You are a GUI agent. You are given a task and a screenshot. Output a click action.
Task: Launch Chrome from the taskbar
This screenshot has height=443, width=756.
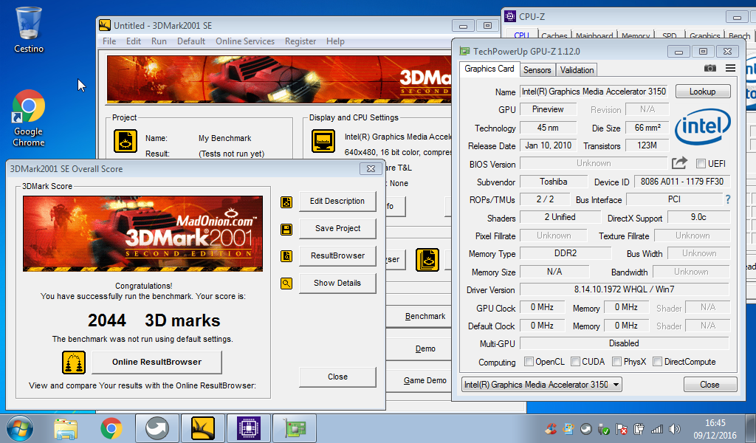click(111, 428)
